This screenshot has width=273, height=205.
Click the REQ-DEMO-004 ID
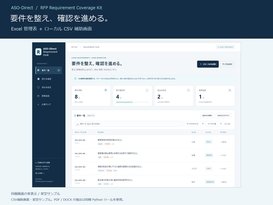tap(80, 180)
